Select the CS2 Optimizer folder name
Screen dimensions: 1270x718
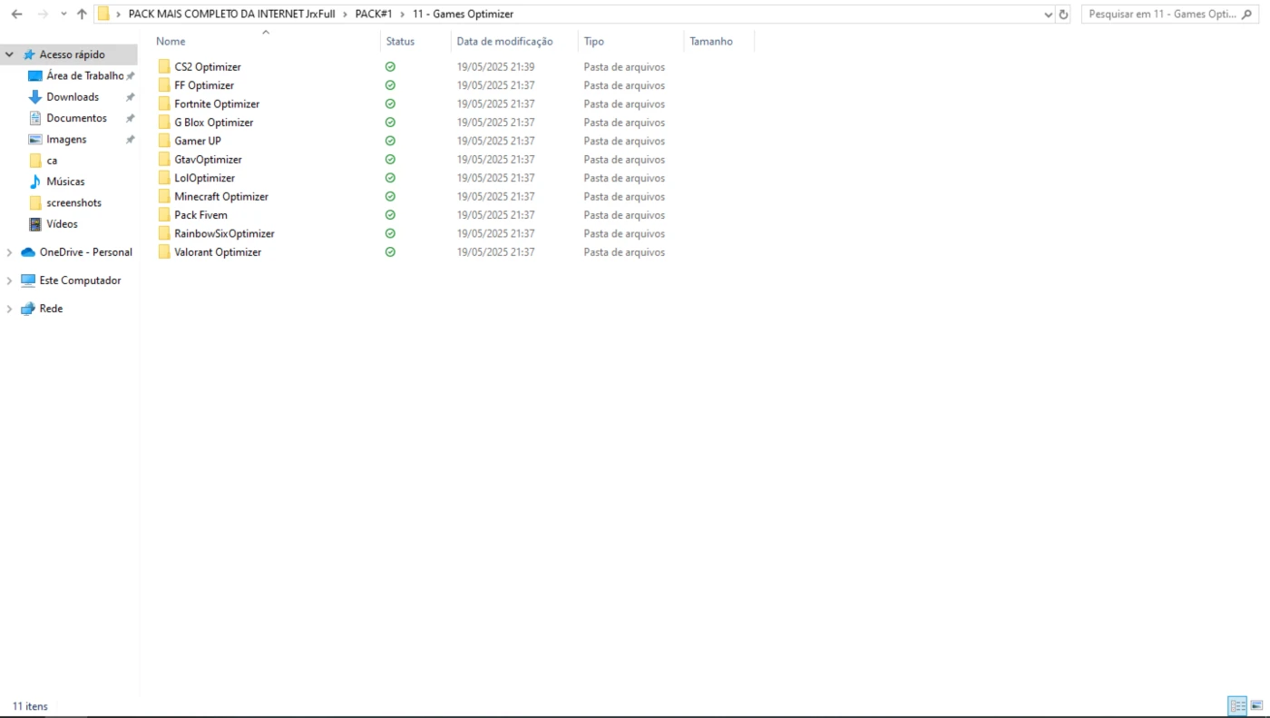pyautogui.click(x=208, y=67)
